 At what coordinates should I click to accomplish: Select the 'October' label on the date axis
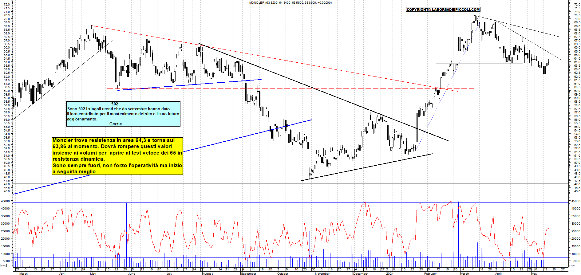click(283, 273)
